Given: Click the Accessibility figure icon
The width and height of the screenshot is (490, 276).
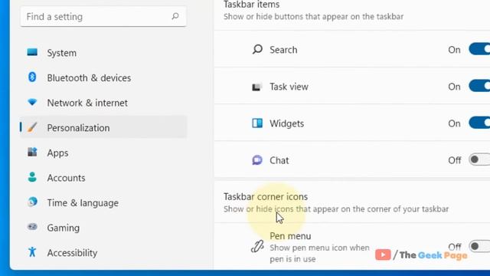Looking at the screenshot, I should click(32, 252).
